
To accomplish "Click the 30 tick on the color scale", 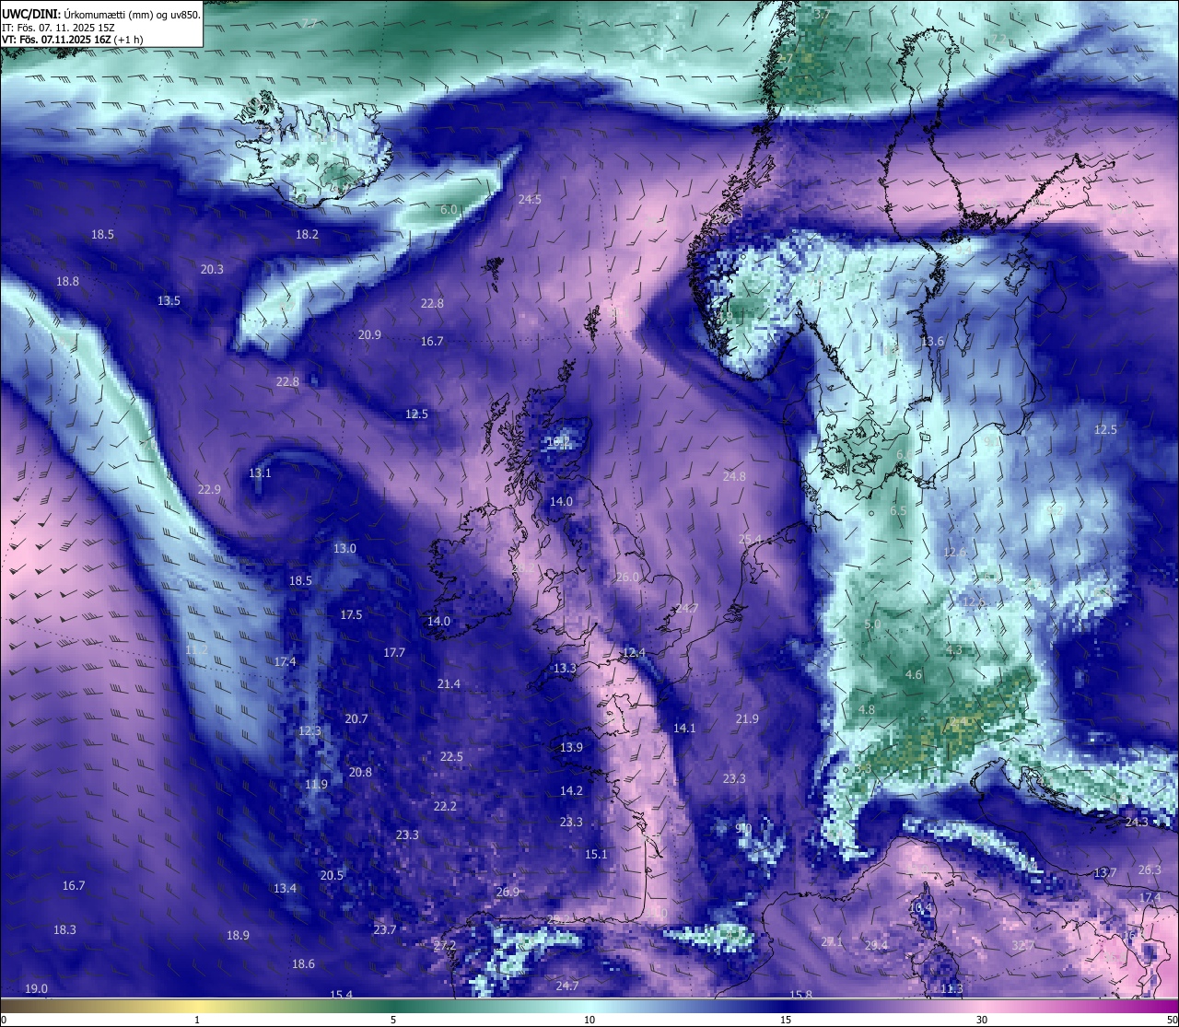I will click(x=982, y=1020).
